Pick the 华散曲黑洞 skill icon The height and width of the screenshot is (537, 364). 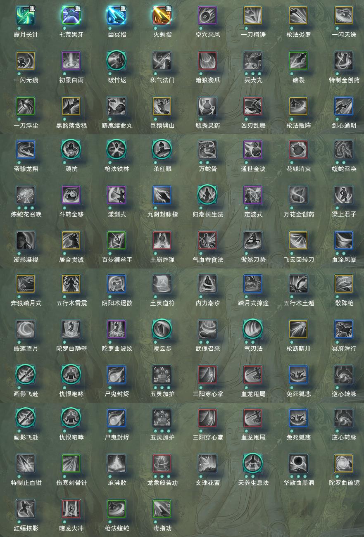pos(298,463)
